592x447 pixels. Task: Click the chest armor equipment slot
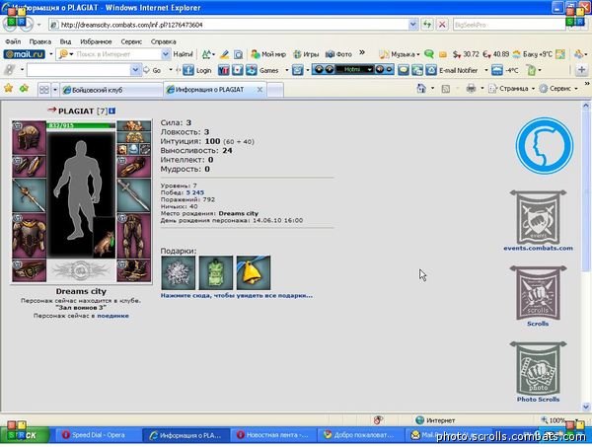click(x=29, y=236)
